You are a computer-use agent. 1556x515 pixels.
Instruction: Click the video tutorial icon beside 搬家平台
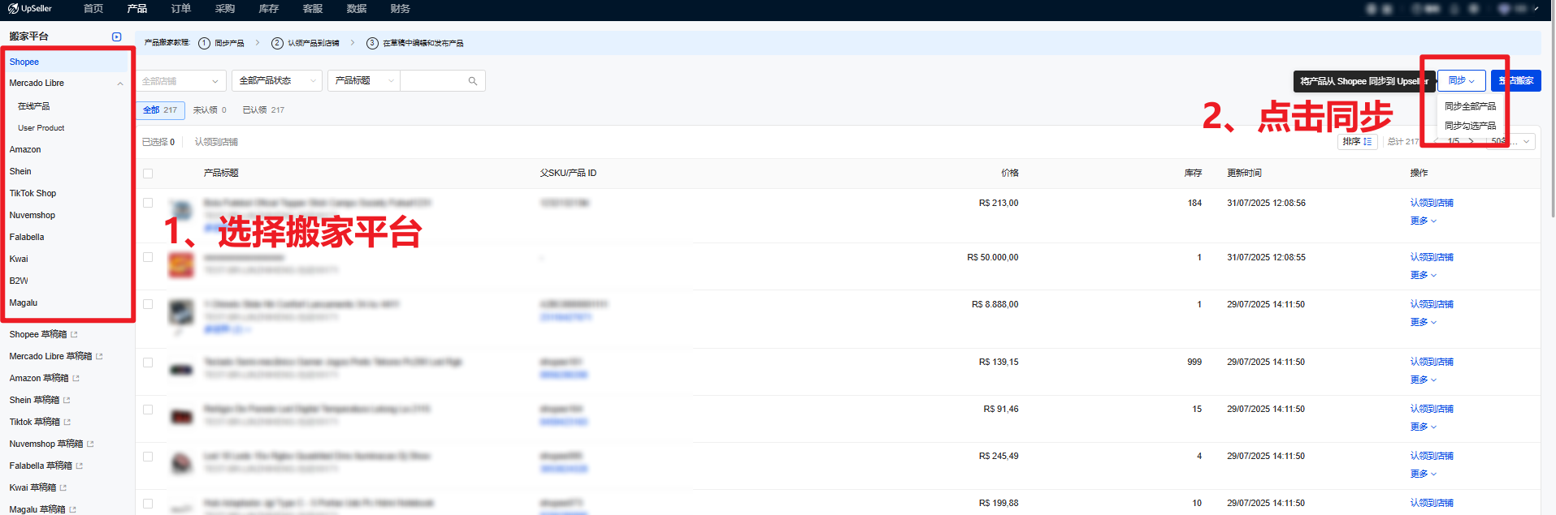(116, 36)
